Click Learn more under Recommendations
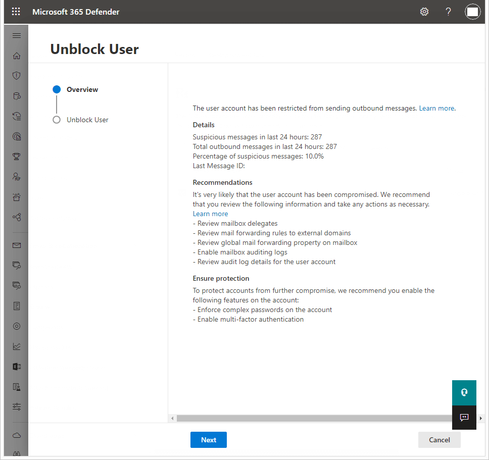Image resolution: width=489 pixels, height=460 pixels. [x=210, y=214]
